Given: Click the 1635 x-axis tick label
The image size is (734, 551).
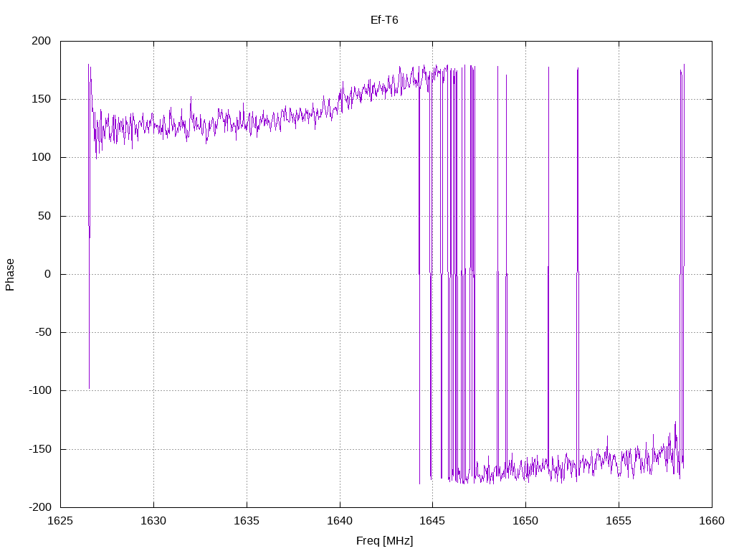Looking at the screenshot, I should [247, 521].
